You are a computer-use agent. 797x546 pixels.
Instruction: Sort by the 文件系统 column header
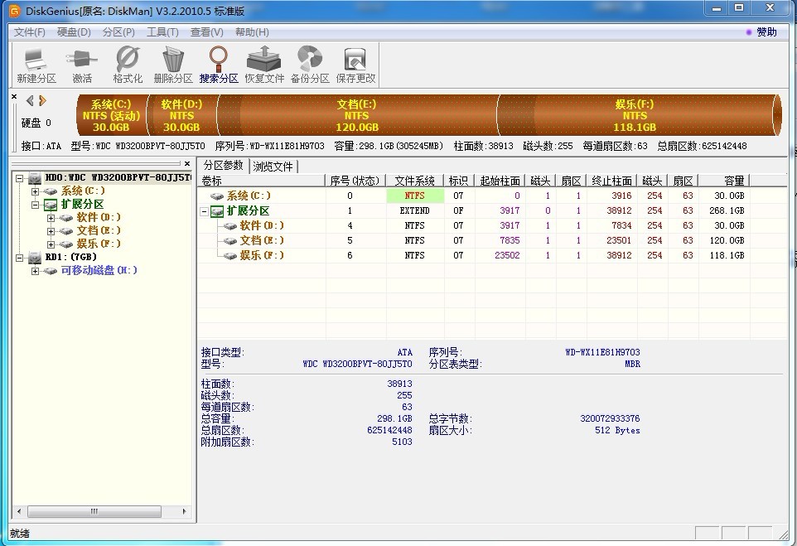coord(414,181)
